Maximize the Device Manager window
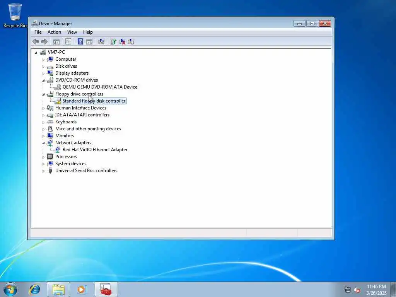The width and height of the screenshot is (396, 297). 312,24
